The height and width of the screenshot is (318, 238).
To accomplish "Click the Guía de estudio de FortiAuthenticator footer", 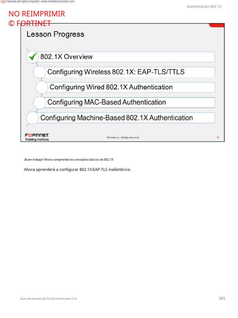I will pyautogui.click(x=48, y=298).
